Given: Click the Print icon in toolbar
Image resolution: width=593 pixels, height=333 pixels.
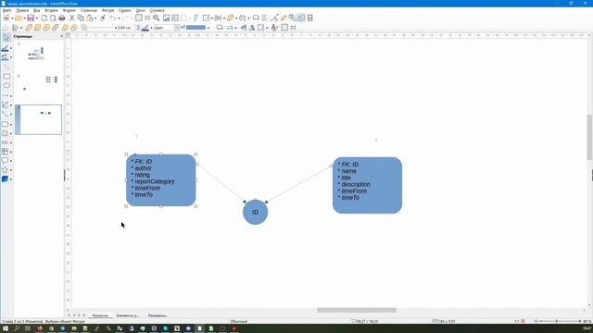Looking at the screenshot, I should (62, 18).
